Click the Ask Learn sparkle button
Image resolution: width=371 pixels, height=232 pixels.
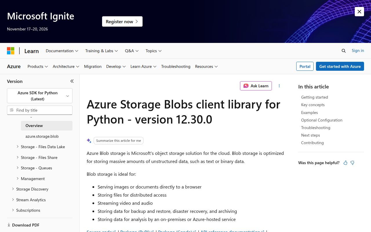[256, 86]
